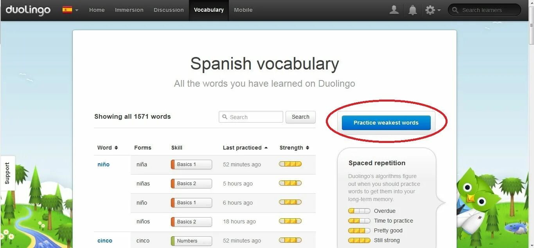Click the Skill column header

(177, 148)
